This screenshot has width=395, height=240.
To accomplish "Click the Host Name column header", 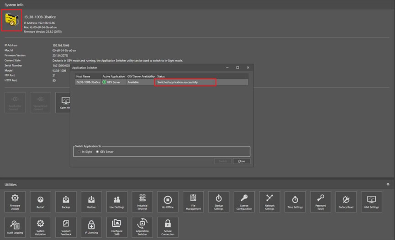I will click(x=83, y=76).
